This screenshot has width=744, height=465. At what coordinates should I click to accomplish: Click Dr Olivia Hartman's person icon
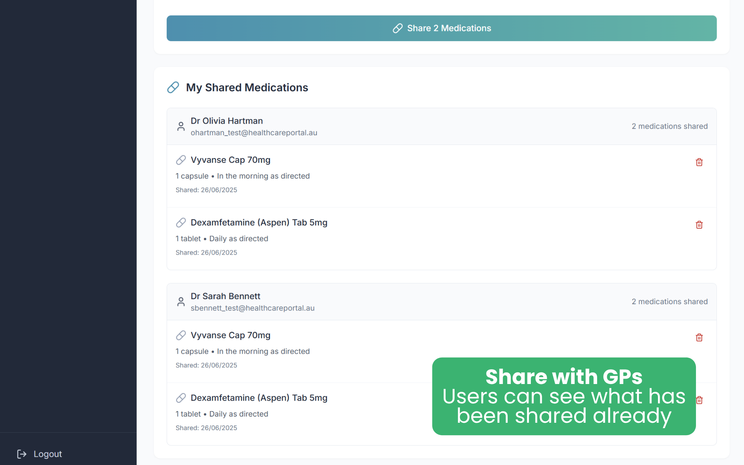pos(181,126)
